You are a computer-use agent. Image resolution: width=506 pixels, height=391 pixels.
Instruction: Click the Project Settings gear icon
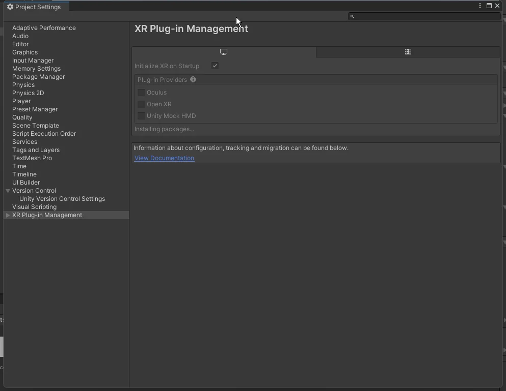10,7
